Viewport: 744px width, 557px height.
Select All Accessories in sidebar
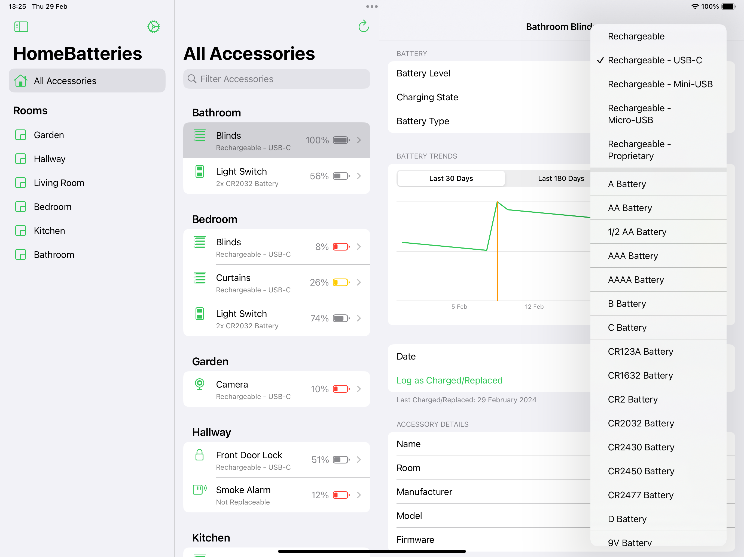[x=87, y=81]
